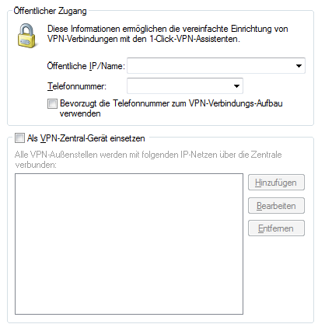Enable the Bevorzugt die Telefonnummer checkbox
The height and width of the screenshot is (331, 318).
[x=52, y=104]
